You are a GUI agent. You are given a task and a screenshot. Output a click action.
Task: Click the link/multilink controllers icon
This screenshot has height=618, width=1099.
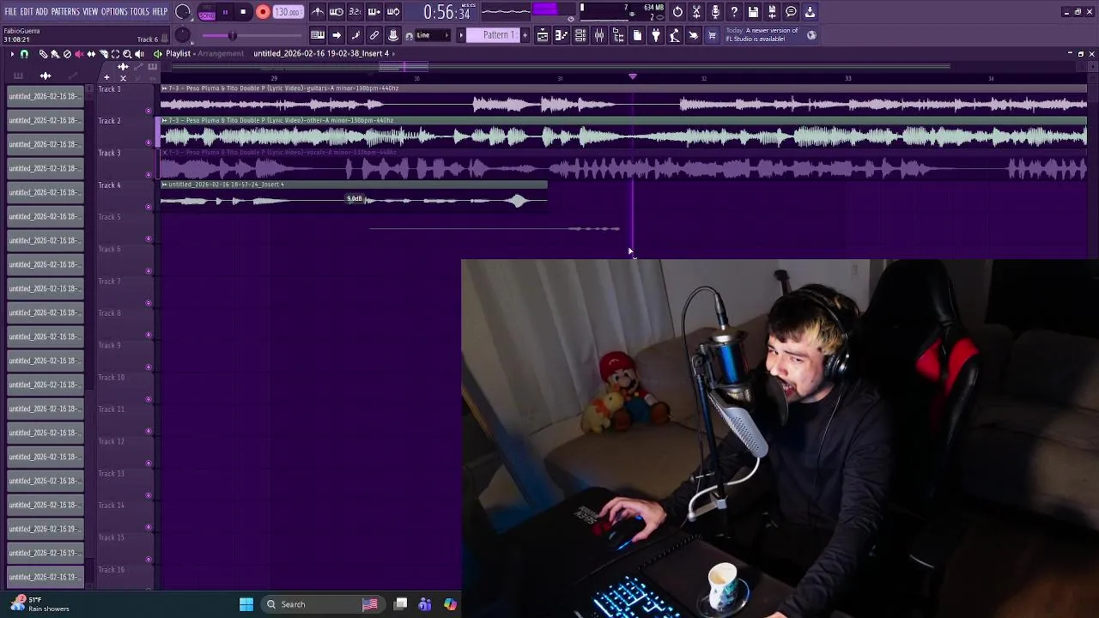374,35
